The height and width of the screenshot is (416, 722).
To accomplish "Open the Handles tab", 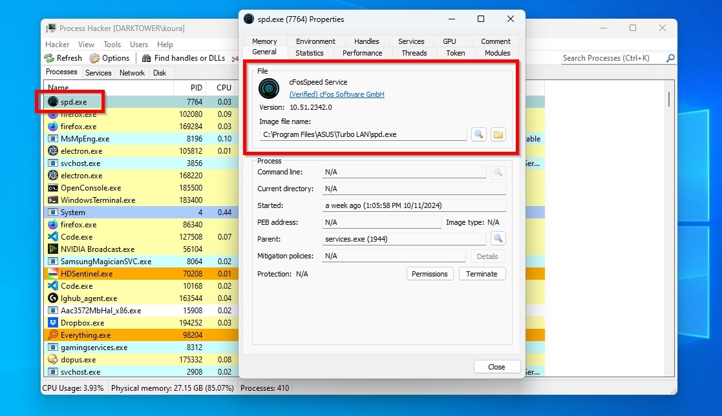I will click(x=366, y=41).
